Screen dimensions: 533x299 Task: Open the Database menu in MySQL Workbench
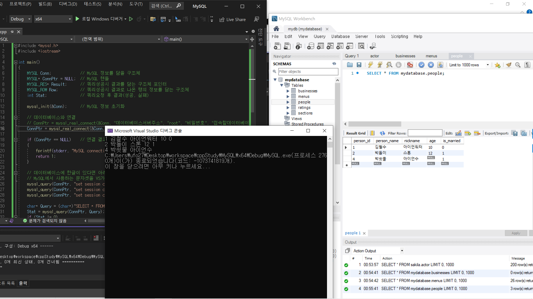click(340, 37)
